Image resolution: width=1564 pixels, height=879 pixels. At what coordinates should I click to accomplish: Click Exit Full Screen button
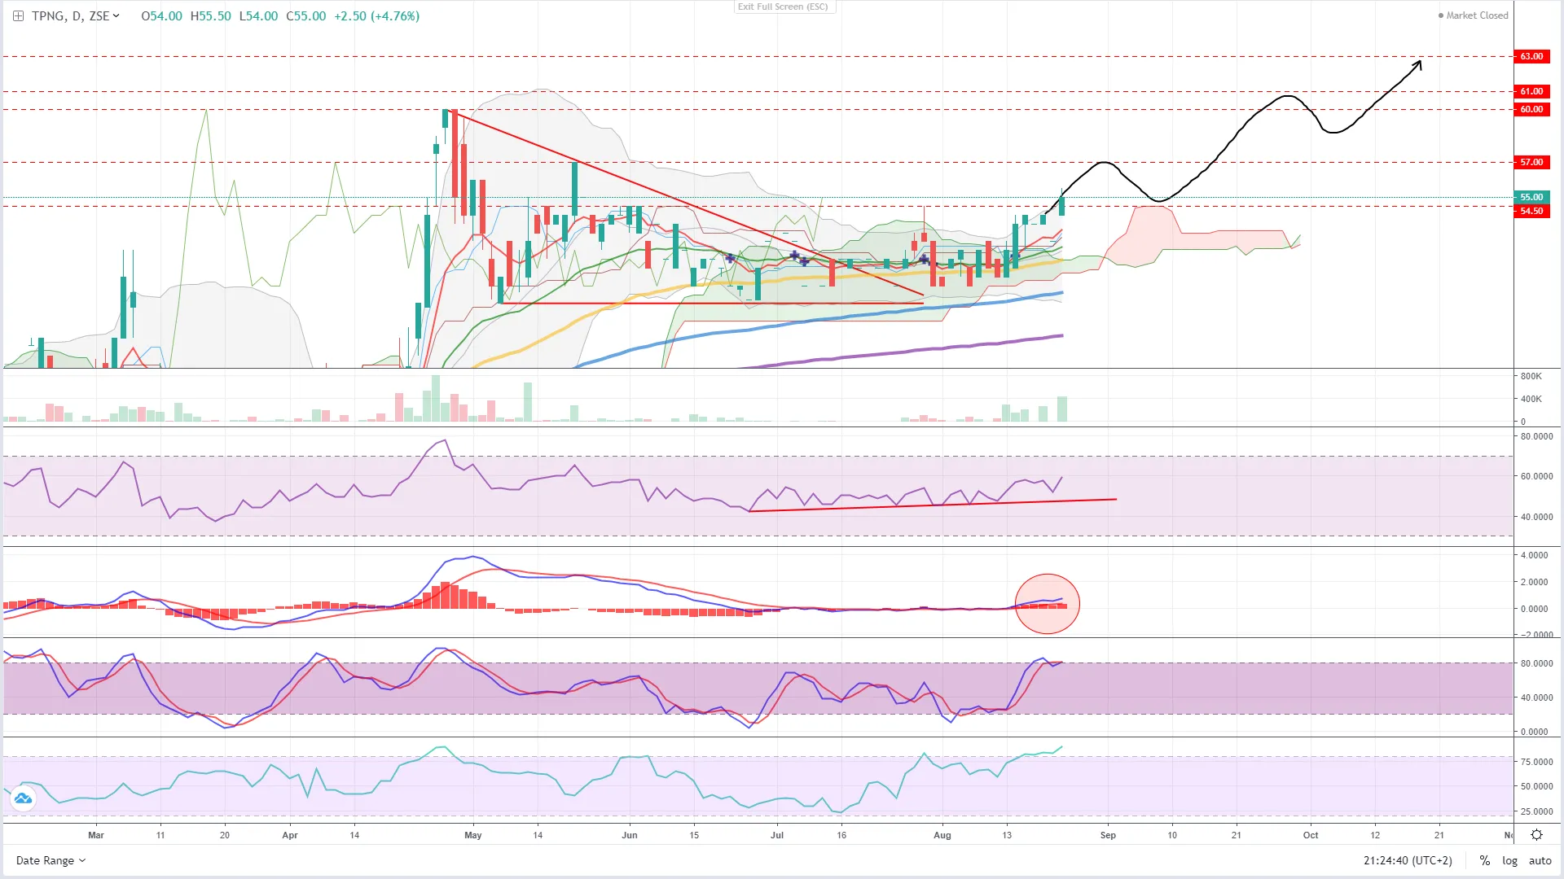point(783,7)
